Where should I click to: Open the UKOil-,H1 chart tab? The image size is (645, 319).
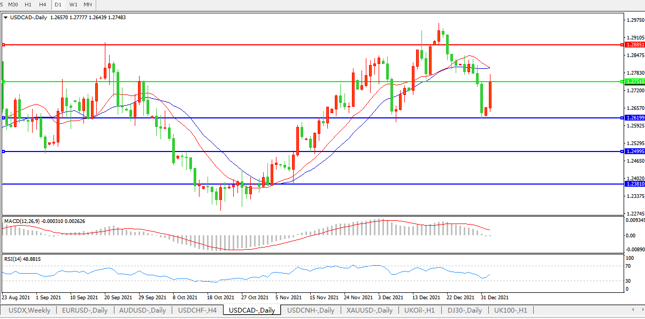pyautogui.click(x=420, y=310)
